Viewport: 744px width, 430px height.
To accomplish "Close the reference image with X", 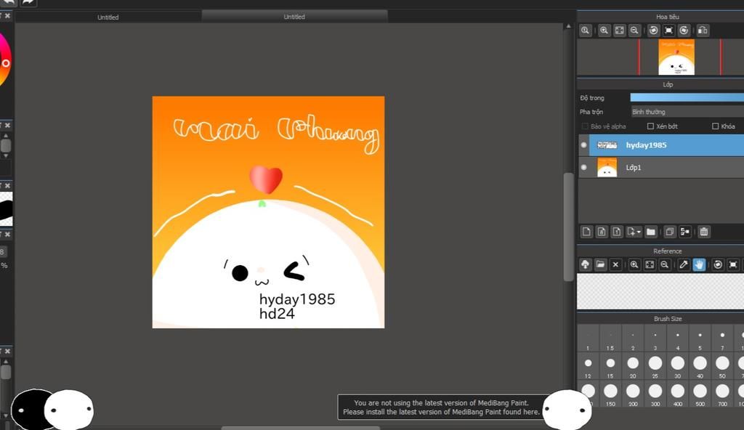I will 615,264.
